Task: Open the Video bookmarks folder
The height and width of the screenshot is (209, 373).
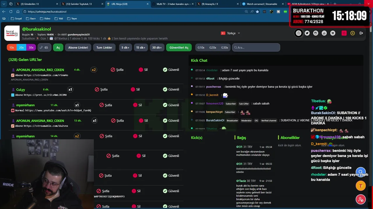Action: tap(45, 18)
